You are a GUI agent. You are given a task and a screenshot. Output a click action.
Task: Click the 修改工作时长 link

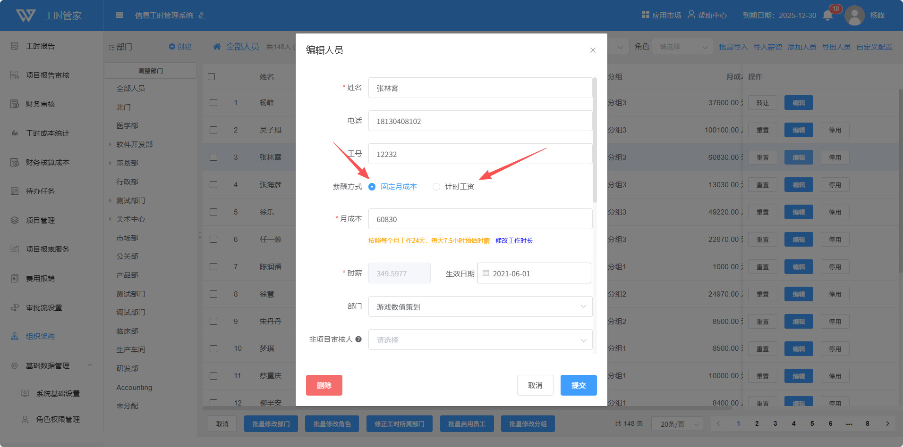(514, 240)
